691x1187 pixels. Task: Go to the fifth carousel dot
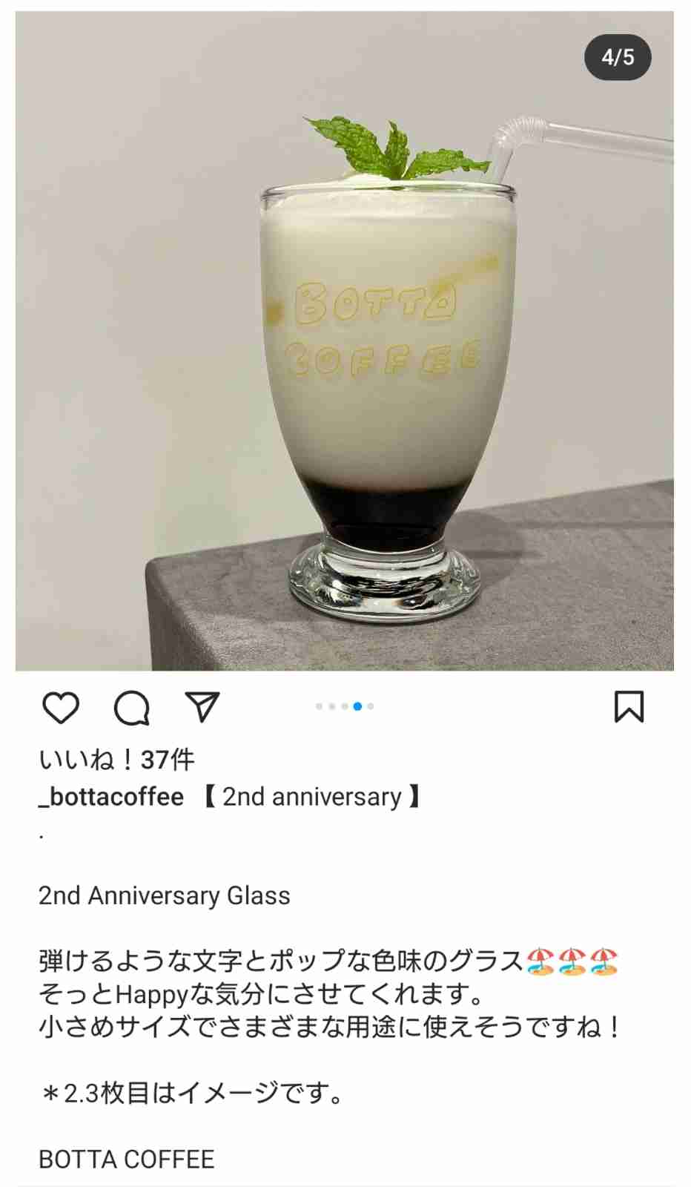click(370, 706)
